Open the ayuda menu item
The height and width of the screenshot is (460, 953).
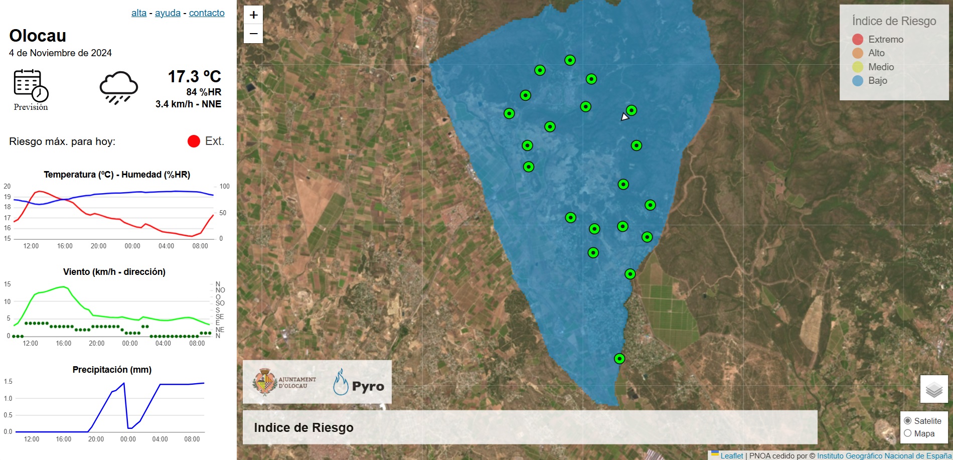[168, 13]
